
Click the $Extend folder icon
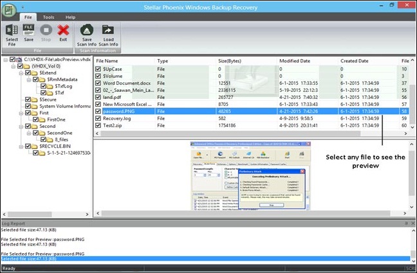click(35, 73)
